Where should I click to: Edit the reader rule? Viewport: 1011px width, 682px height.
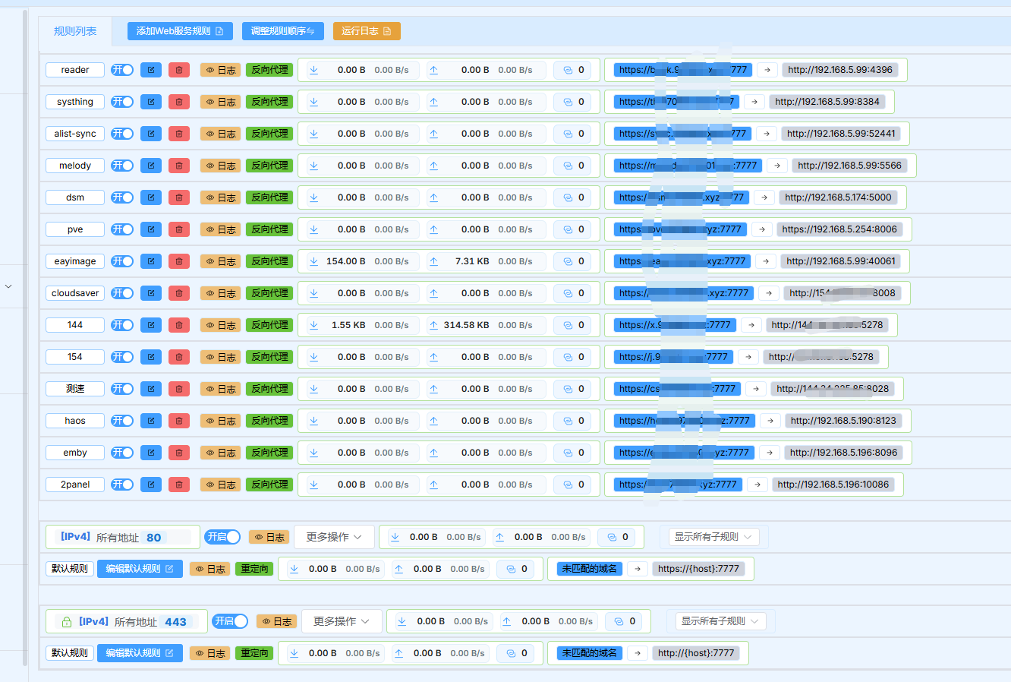pos(151,70)
